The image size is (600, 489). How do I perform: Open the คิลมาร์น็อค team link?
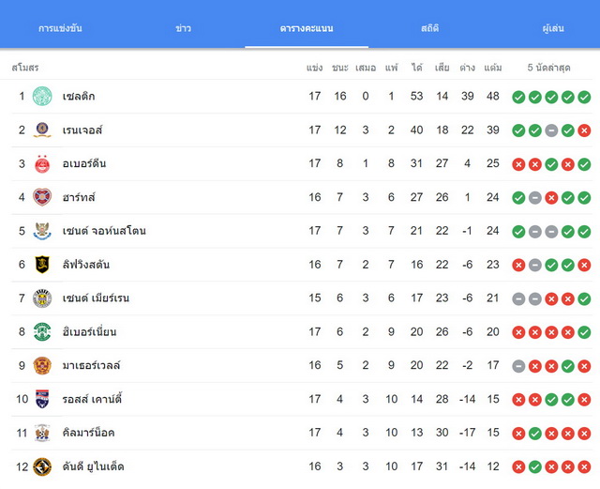pos(88,433)
